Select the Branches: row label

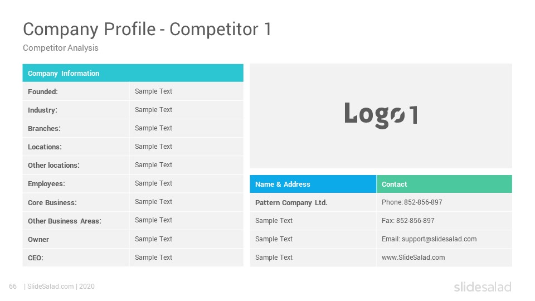click(x=45, y=129)
